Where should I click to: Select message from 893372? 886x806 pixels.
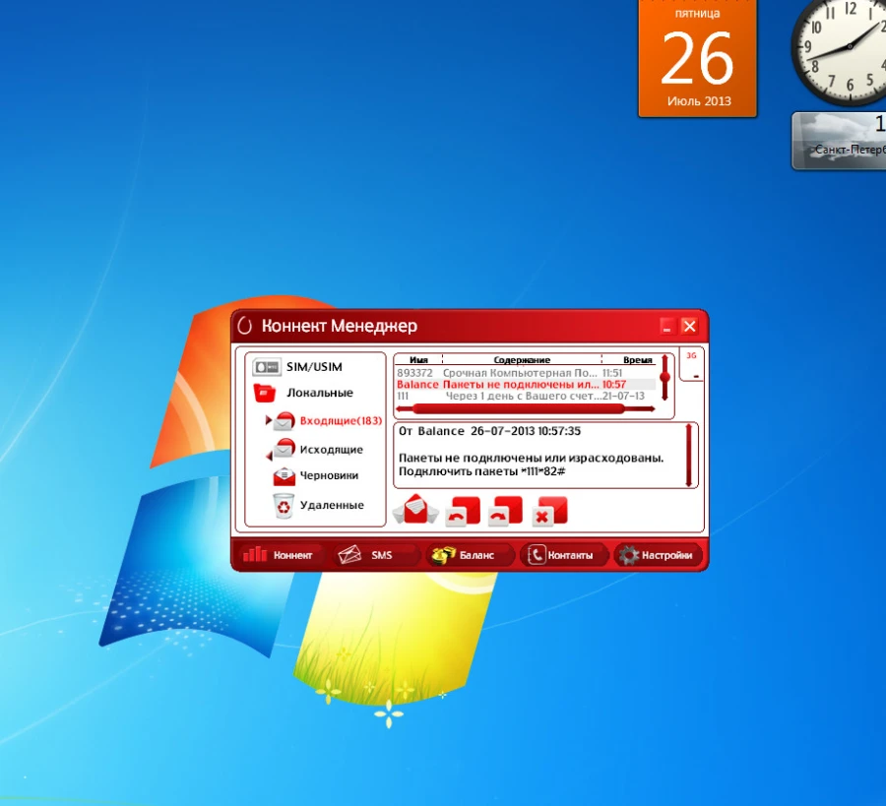[526, 373]
